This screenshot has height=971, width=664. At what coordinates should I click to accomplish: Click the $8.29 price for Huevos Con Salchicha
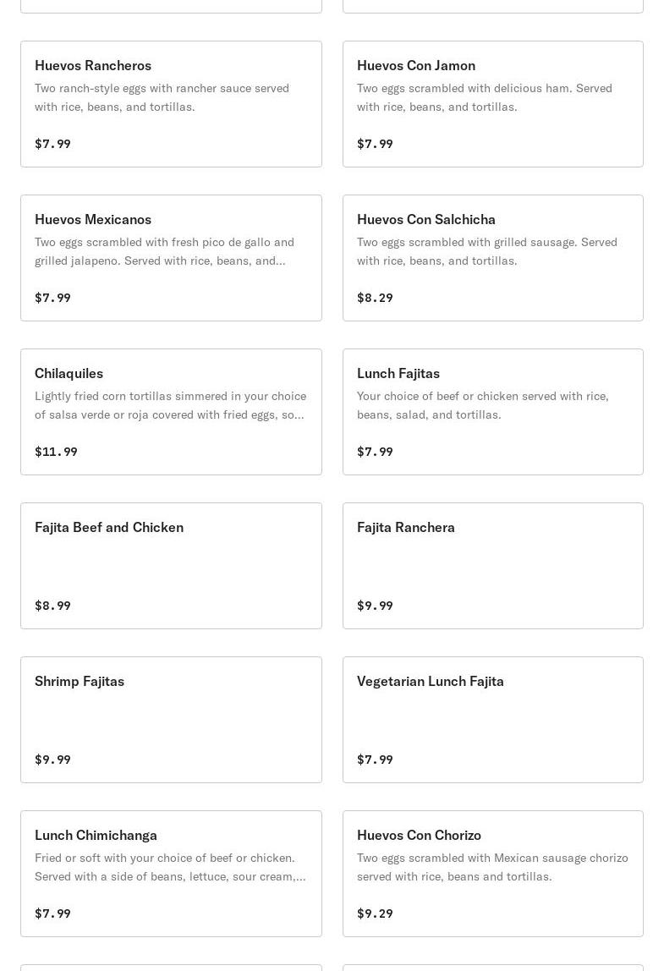(x=375, y=298)
